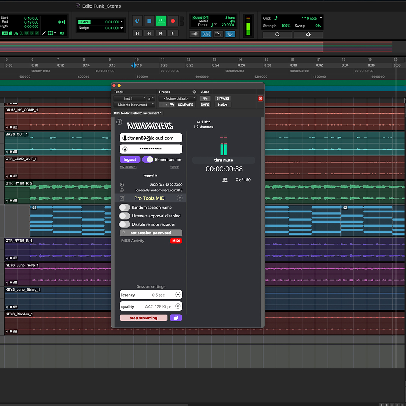This screenshot has height=406, width=406.
Task: Open the my account link
Action: (x=128, y=167)
